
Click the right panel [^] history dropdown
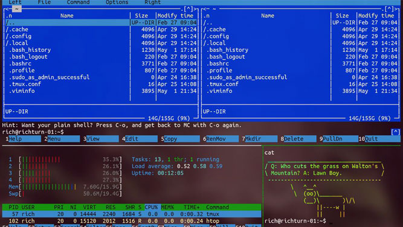click(389, 9)
